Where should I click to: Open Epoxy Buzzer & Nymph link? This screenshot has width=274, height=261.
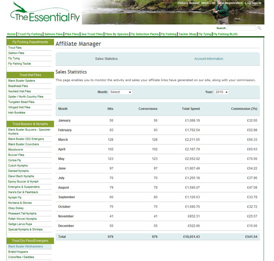23,181
